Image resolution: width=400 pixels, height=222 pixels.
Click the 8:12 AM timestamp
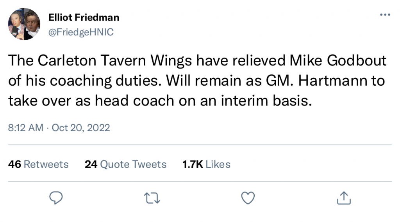[26, 127]
